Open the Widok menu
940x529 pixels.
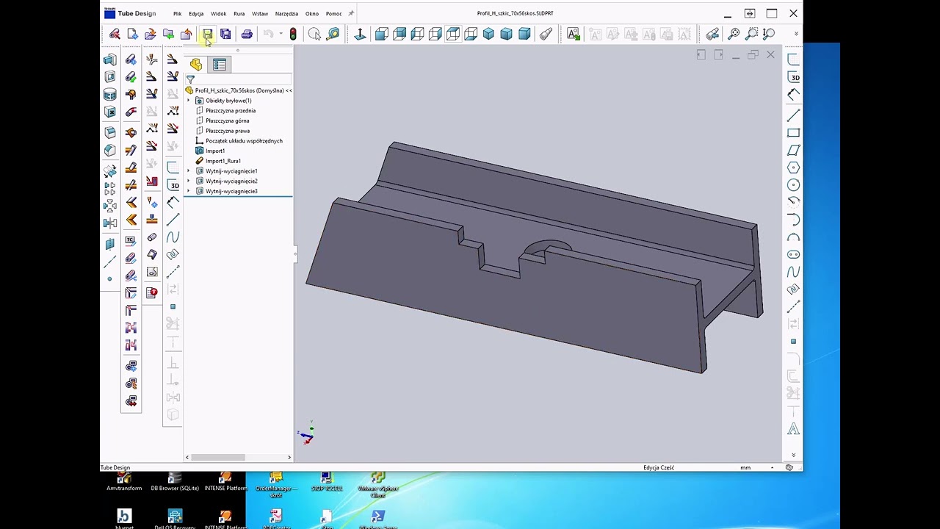pos(218,13)
